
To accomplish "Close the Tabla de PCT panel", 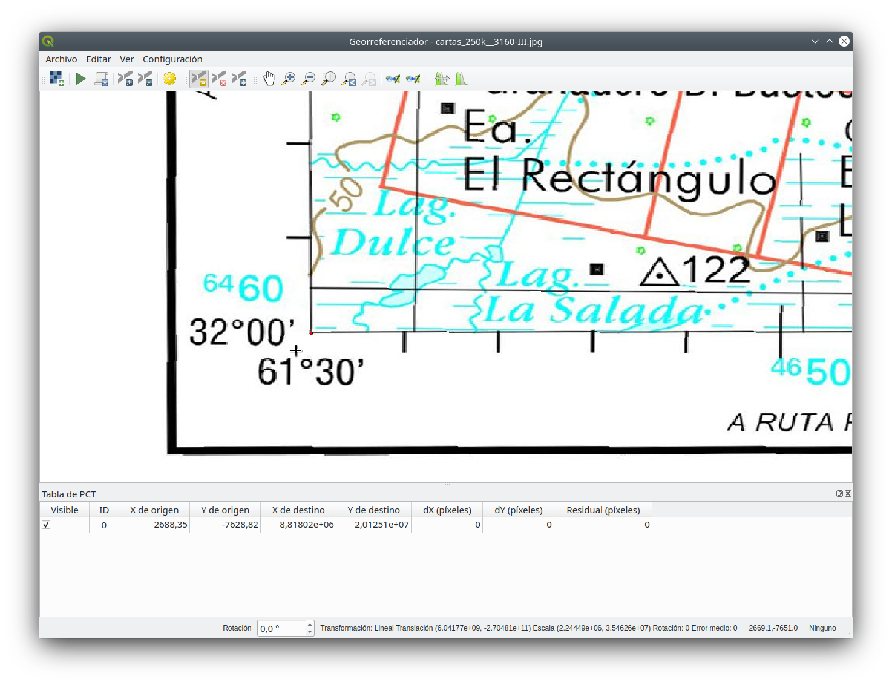I will click(848, 494).
